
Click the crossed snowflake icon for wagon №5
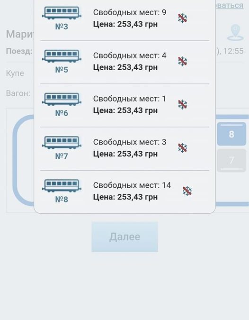coord(183,62)
